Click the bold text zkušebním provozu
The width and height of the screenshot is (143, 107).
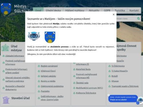pos(59,47)
